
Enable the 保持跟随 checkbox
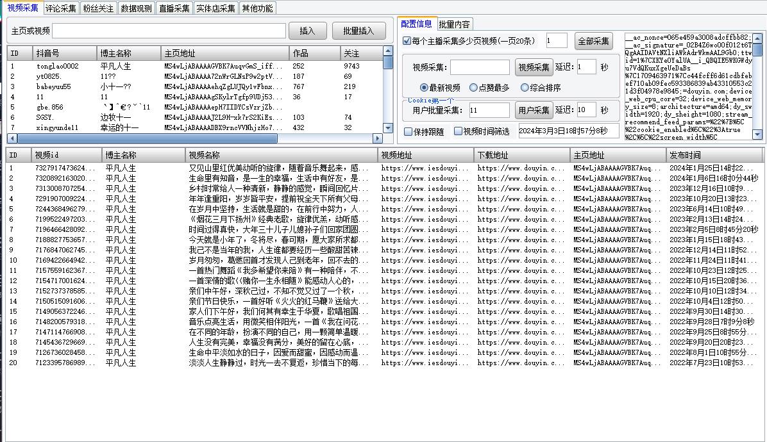[x=409, y=131]
